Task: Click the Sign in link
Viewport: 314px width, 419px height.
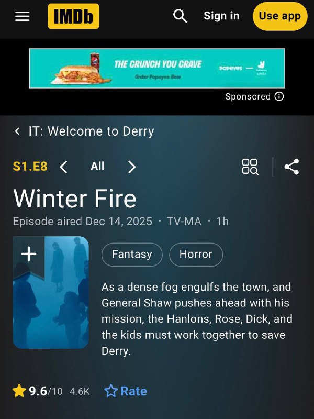Action: [221, 16]
